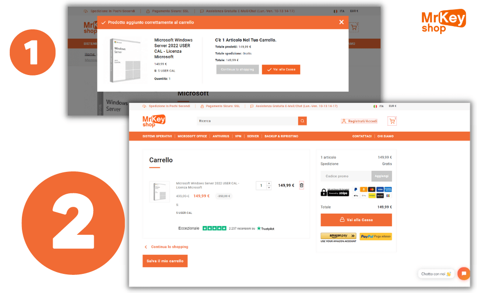Viewport: 477px width, 293px height.
Task: Click the user profile icon beside Registrati/Accedi
Action: click(344, 121)
